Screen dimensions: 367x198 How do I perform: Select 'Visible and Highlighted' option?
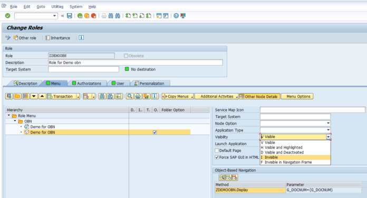click(x=295, y=148)
